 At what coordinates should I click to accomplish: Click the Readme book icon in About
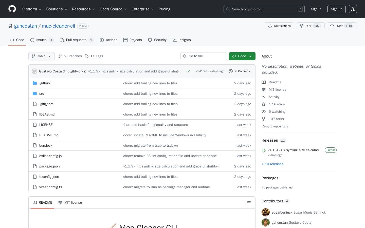coord(264,82)
